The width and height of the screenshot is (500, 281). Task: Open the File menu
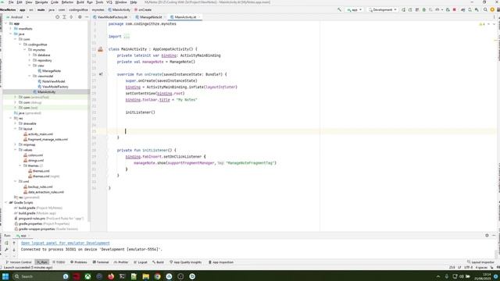tap(11, 2)
